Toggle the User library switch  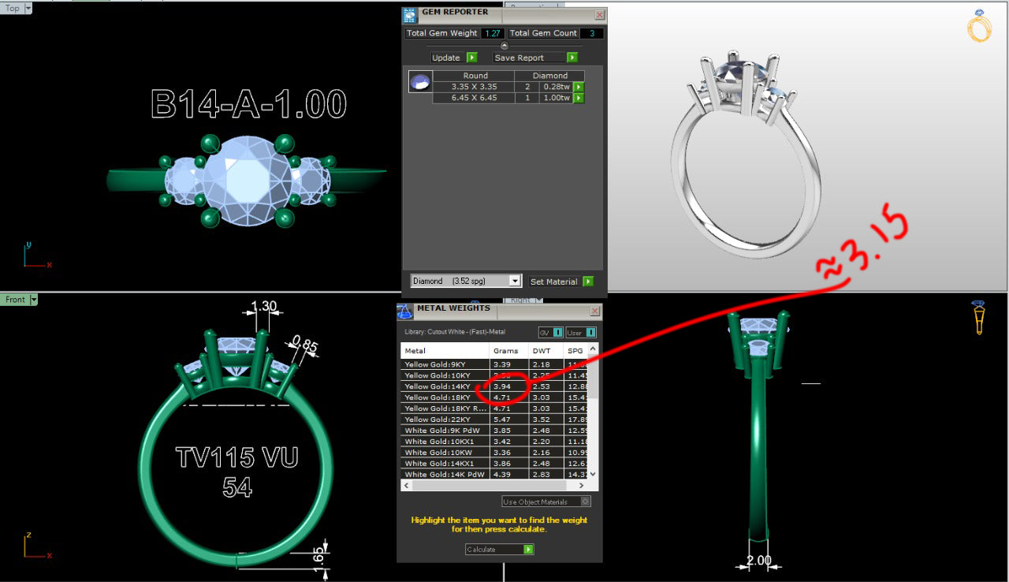click(590, 333)
